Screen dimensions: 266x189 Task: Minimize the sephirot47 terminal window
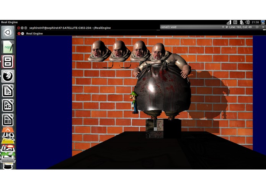coord(22,28)
